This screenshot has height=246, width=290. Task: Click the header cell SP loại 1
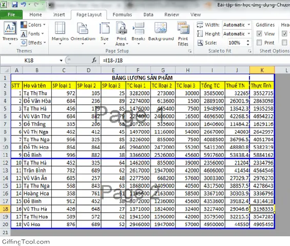click(x=64, y=86)
